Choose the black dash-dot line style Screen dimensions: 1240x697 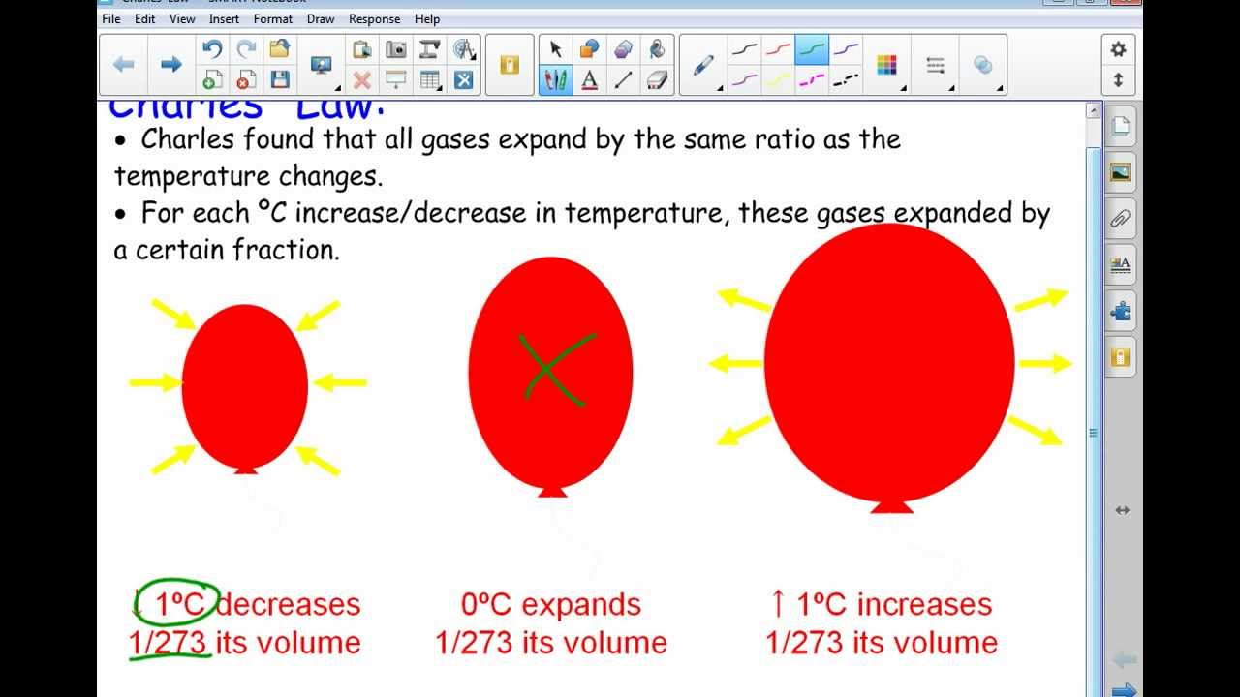846,80
